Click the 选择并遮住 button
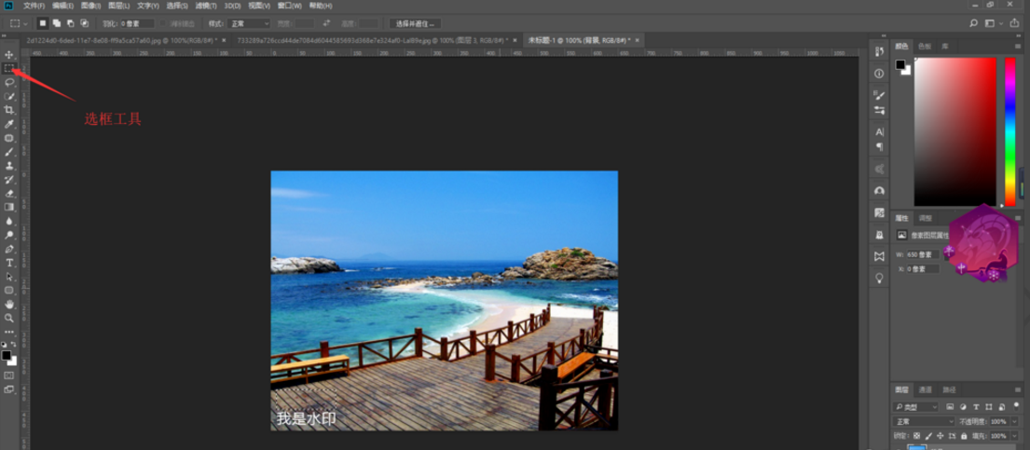Image resolution: width=1030 pixels, height=450 pixels. click(414, 23)
